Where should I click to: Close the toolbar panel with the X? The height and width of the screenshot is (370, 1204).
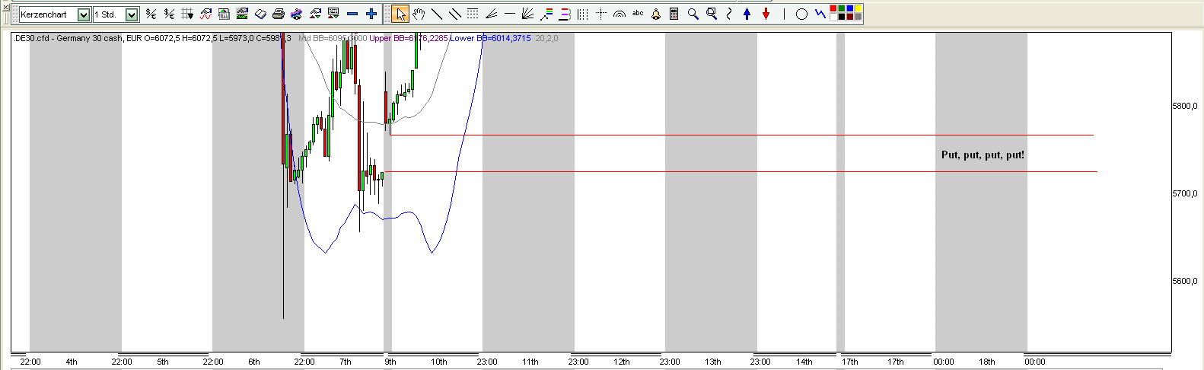tap(5, 7)
